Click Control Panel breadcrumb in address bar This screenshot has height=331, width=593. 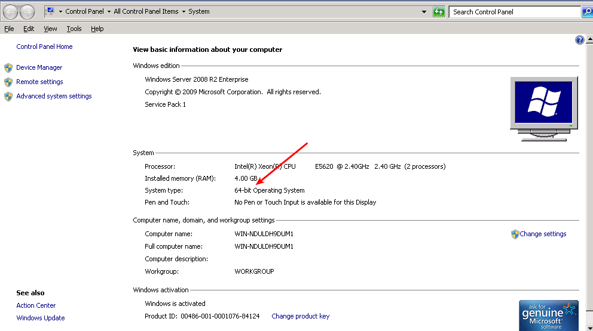tap(84, 12)
